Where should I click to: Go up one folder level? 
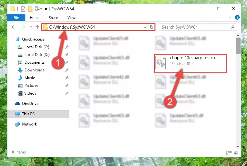[37, 27]
